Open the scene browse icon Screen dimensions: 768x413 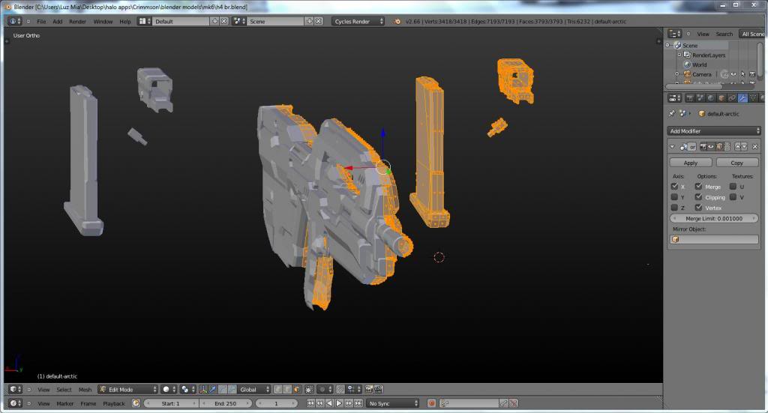239,22
